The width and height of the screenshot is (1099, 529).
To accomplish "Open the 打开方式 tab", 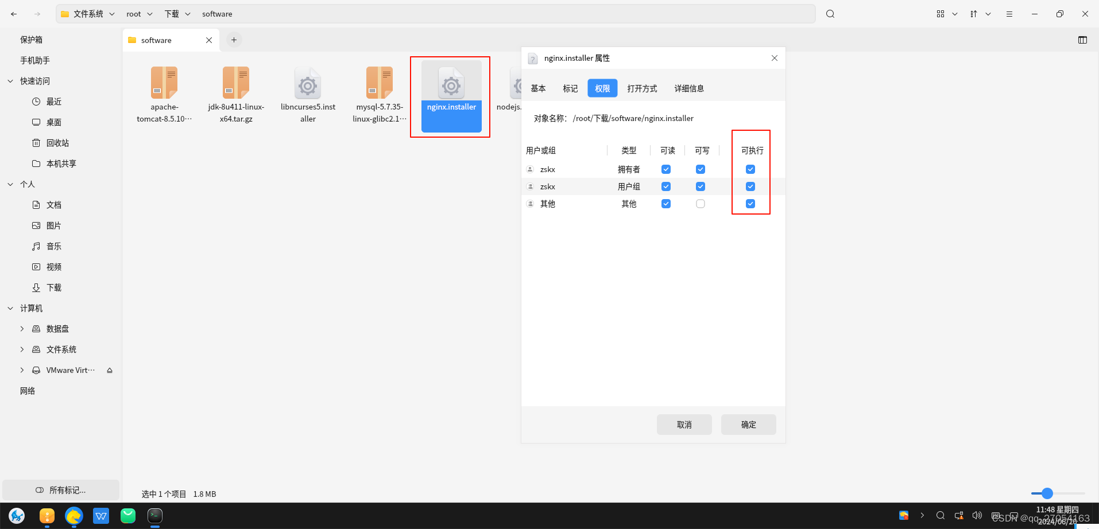I will tap(642, 88).
